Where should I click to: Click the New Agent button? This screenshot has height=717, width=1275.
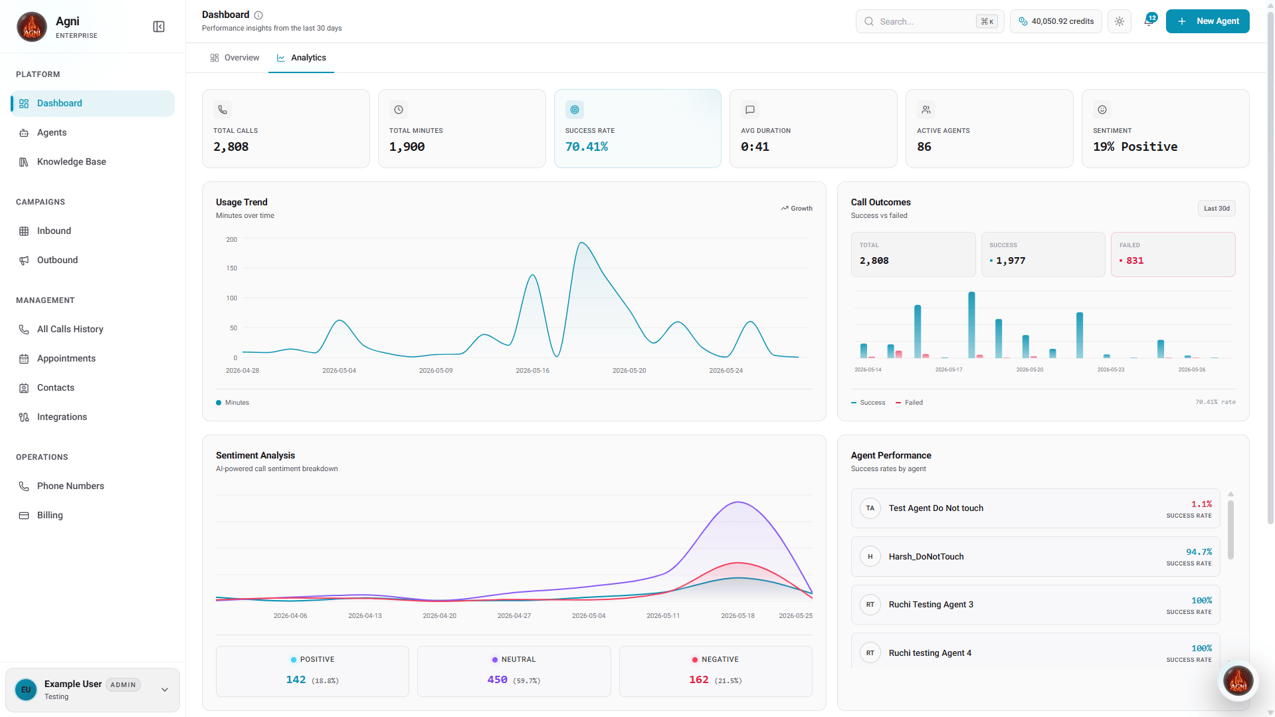pos(1207,21)
